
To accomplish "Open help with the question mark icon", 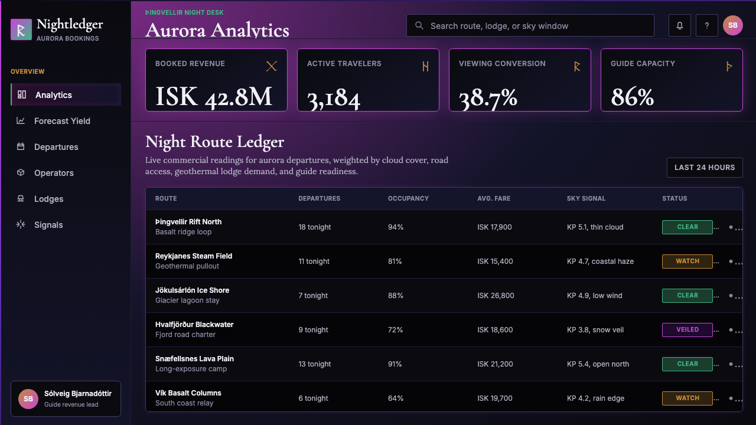I will (x=707, y=25).
